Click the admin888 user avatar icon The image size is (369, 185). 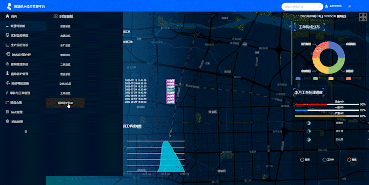coord(326,6)
